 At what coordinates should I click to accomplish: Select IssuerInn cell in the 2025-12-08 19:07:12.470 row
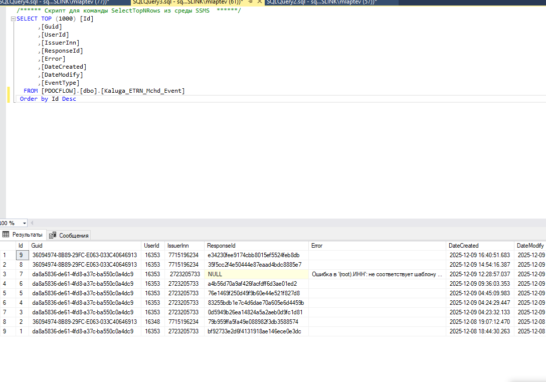[185, 322]
